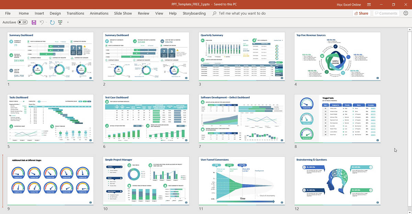Click the Save icon in Quick Access Toolbar
Viewport: 412px width, 214px height.
tap(34, 22)
